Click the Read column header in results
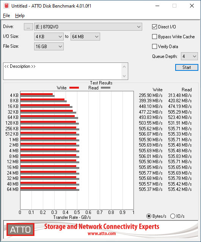This screenshot has height=242, width=201. coord(187,90)
